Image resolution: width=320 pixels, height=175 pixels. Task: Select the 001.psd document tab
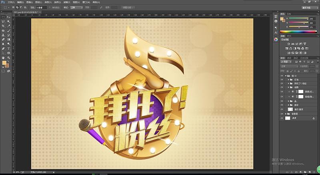tap(26, 12)
